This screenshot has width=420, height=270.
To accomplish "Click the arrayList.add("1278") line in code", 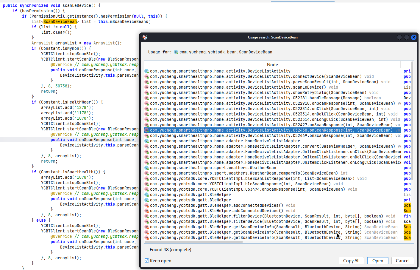I will (x=67, y=107).
